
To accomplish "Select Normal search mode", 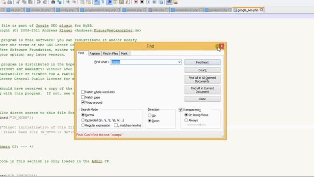I will coord(83,115).
